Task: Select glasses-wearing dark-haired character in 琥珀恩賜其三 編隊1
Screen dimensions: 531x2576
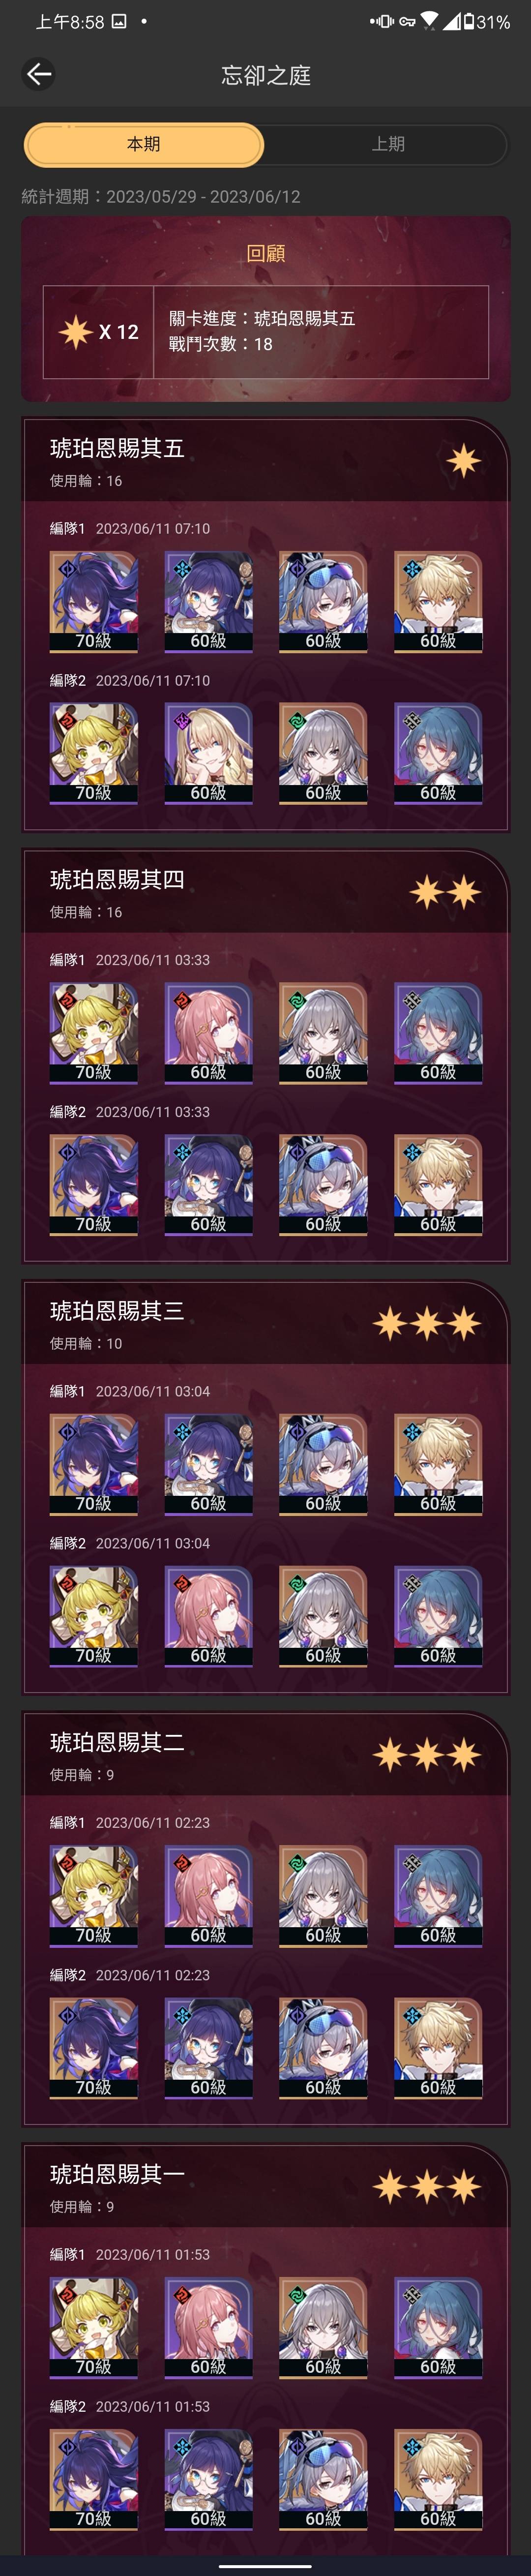Action: pyautogui.click(x=208, y=1463)
